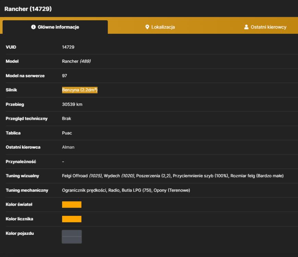Click the mileage value 30539 km
The width and height of the screenshot is (298, 257).
(x=72, y=104)
